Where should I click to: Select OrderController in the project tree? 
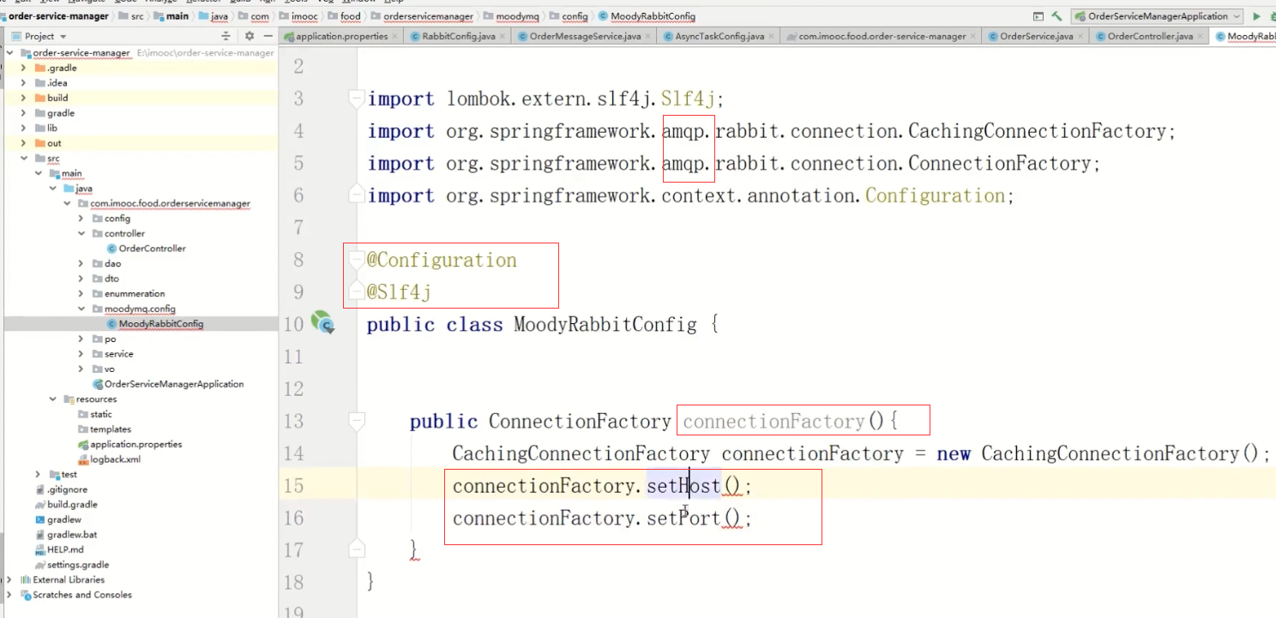(145, 249)
